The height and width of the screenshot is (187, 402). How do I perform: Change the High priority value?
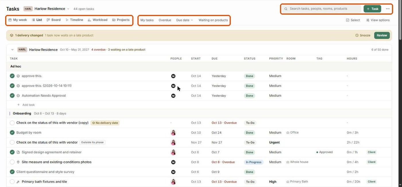pos(273,182)
